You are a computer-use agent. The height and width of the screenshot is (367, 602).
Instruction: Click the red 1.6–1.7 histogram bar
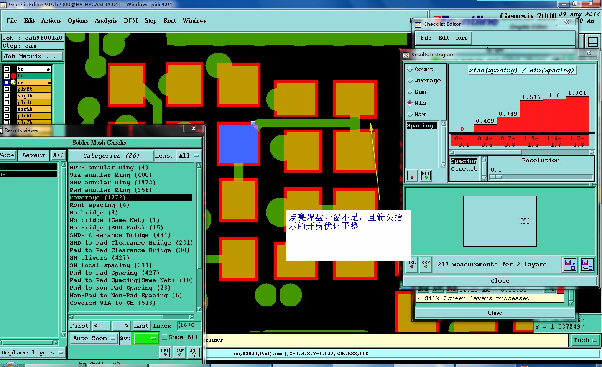(x=554, y=116)
